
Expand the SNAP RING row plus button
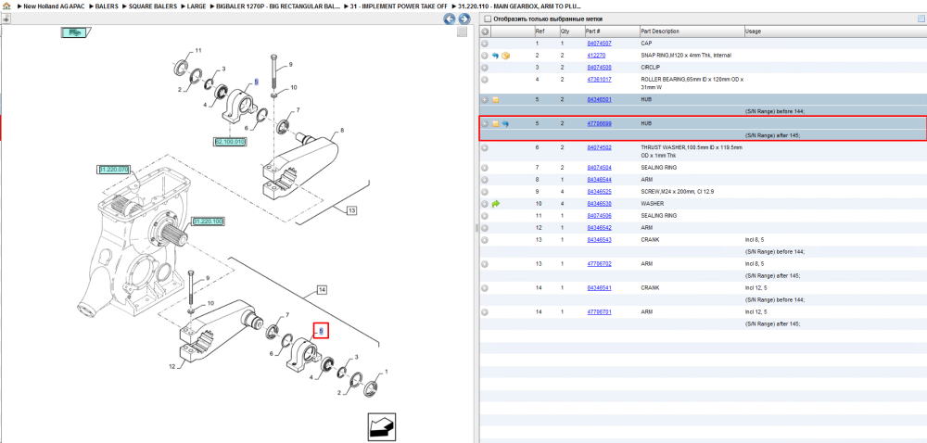[x=485, y=56]
